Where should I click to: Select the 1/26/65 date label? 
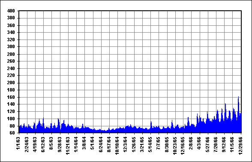pyautogui.click(x=134, y=144)
